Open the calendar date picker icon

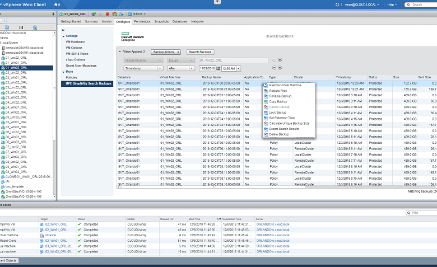click(218, 68)
